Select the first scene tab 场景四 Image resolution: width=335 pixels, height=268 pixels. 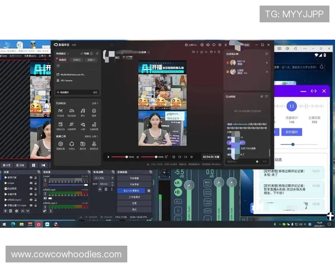63,60
